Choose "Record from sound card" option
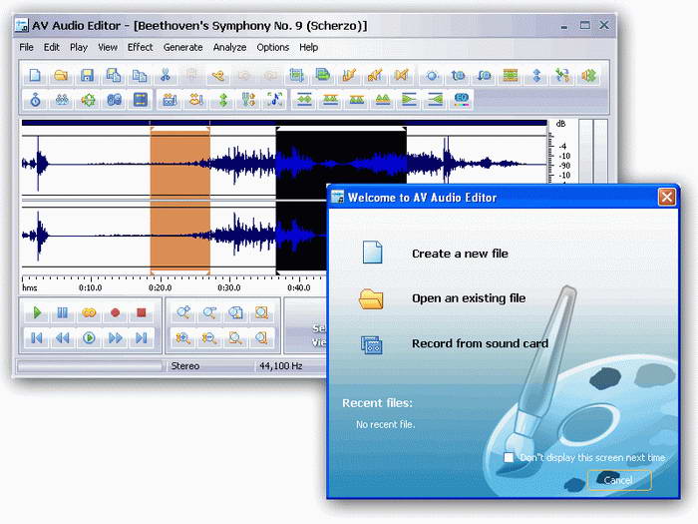 (480, 343)
